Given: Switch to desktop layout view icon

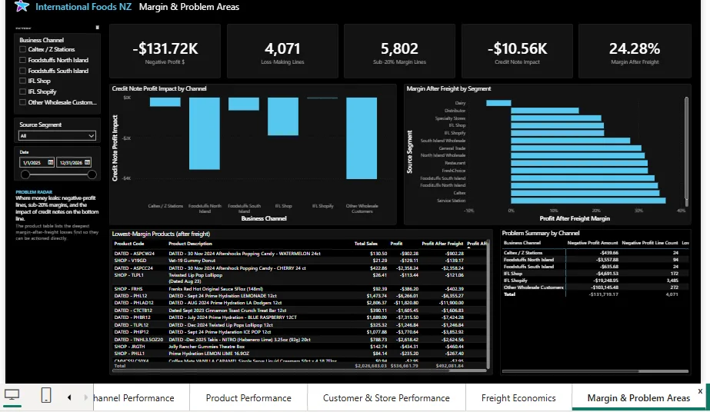Looking at the screenshot, I should [12, 395].
